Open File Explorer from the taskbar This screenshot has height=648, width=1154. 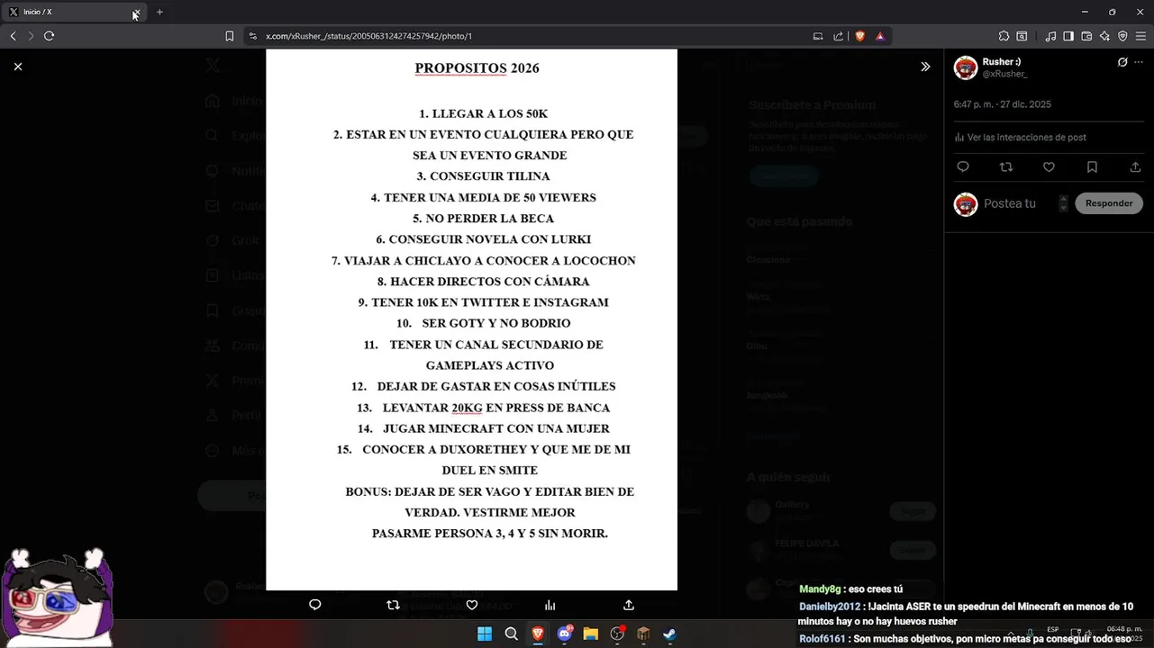[591, 634]
